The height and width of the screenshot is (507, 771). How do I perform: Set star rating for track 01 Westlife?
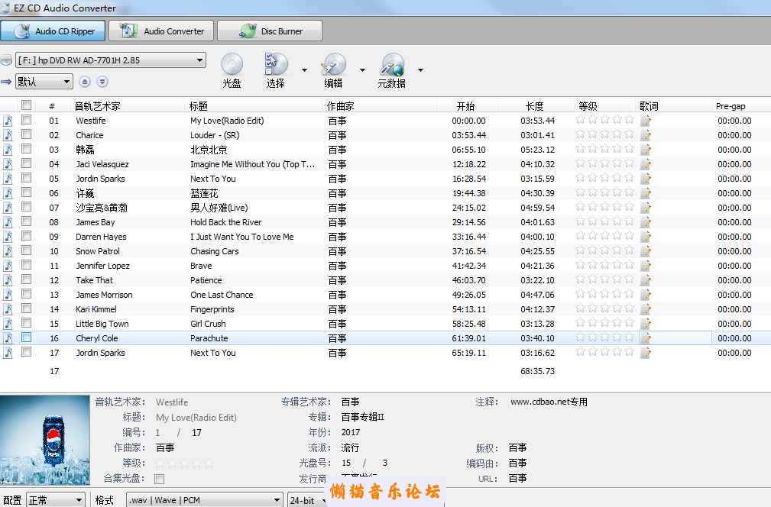(x=604, y=119)
